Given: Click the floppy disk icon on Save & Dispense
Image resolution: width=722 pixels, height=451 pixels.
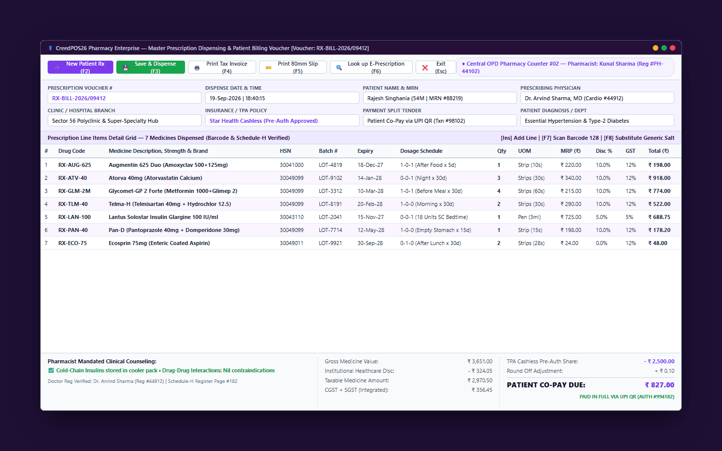Looking at the screenshot, I should pos(125,68).
